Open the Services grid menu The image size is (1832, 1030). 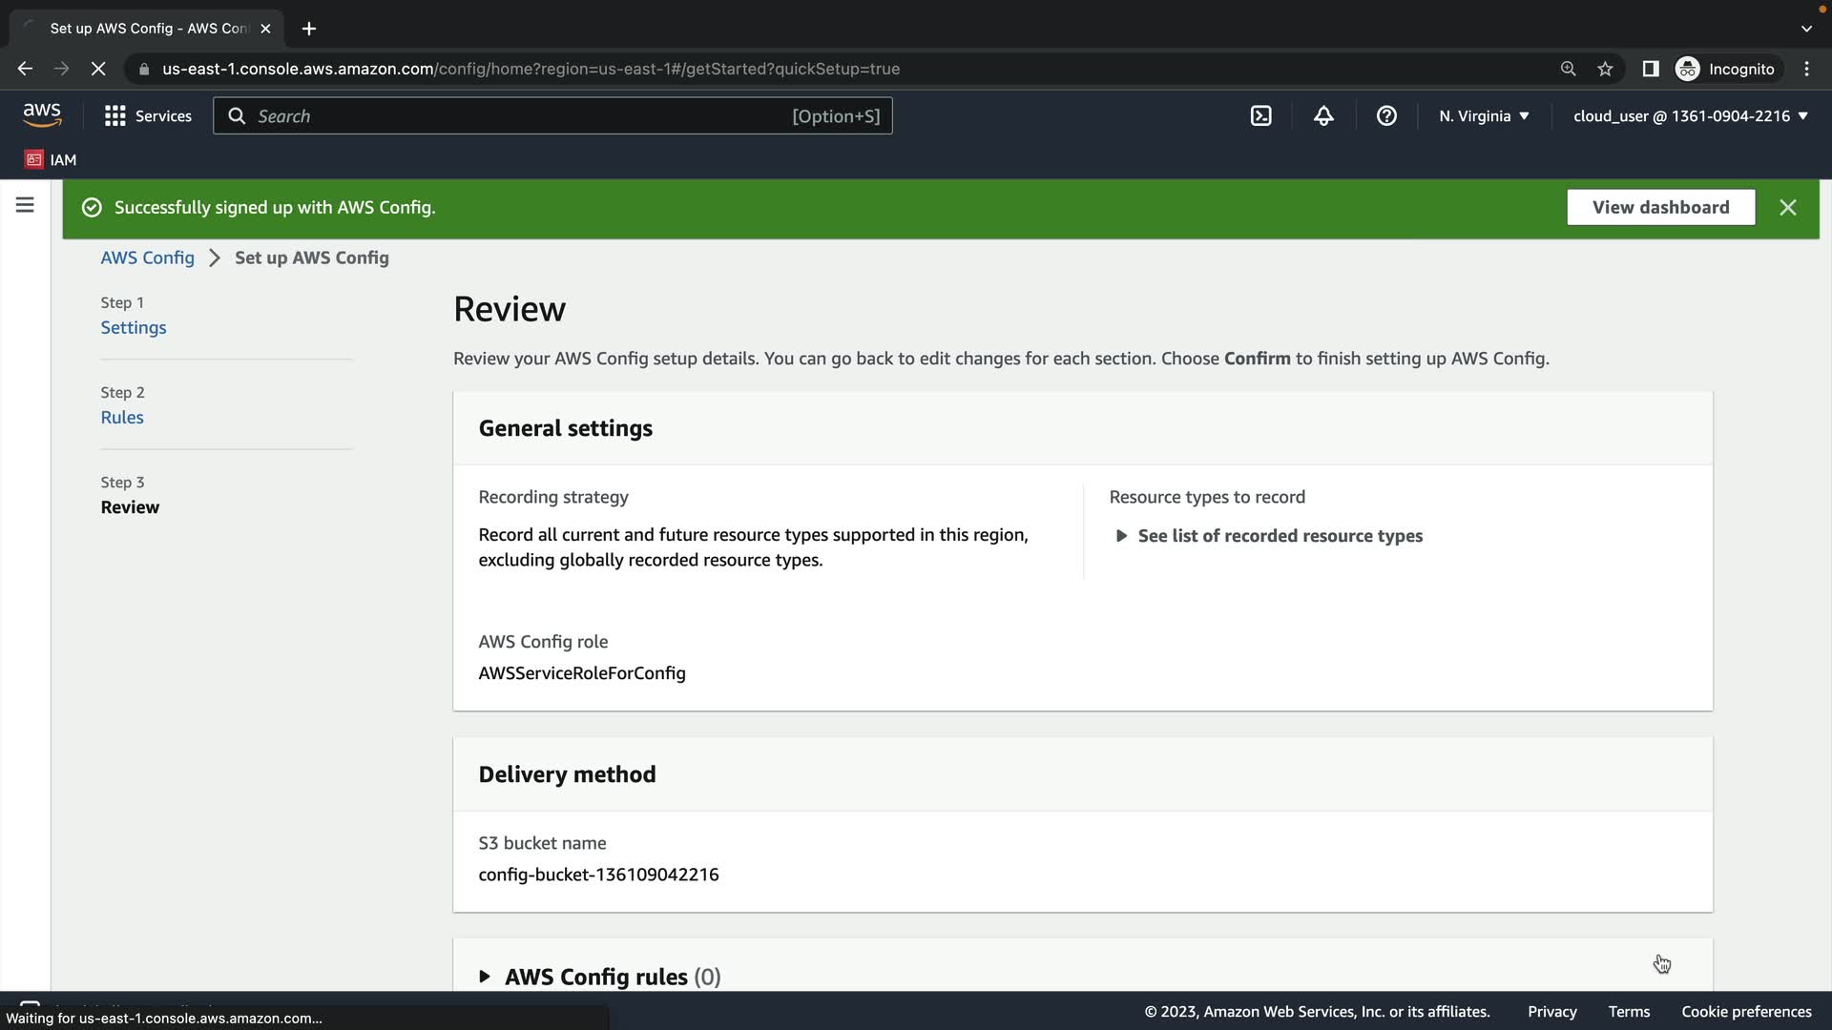[x=148, y=115]
